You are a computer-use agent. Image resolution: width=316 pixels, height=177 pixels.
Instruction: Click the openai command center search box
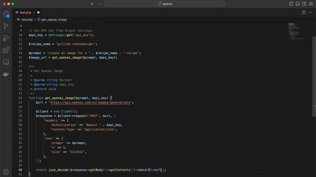pyautogui.click(x=164, y=3)
